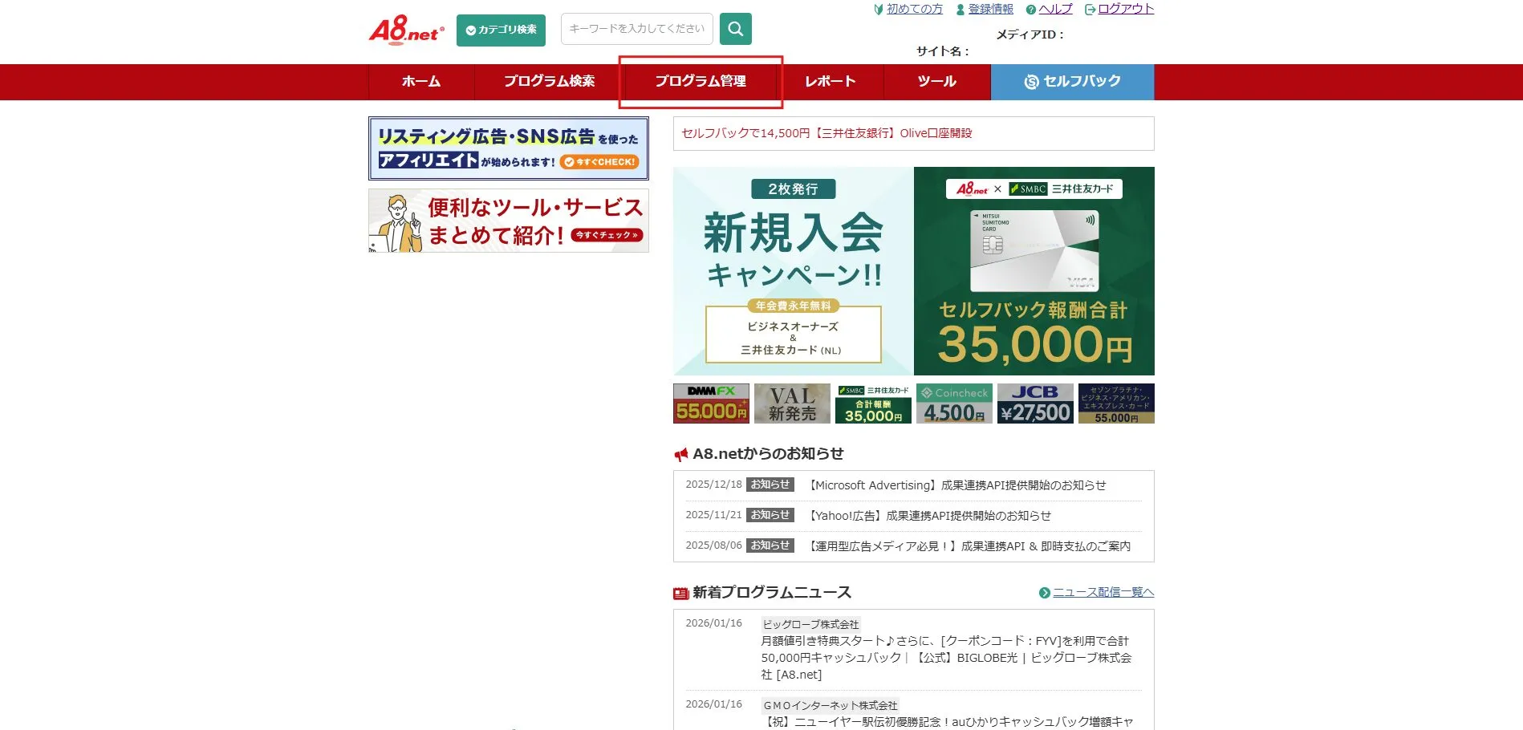Click the お知らせ tag dated 2025/08/06
Viewport: 1523px width, 730px height.
click(x=770, y=545)
